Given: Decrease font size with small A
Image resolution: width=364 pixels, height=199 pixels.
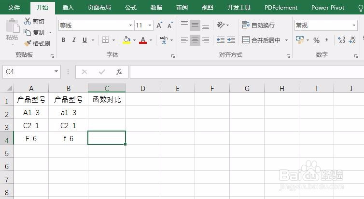Looking at the screenshot, I should pyautogui.click(x=170, y=25).
